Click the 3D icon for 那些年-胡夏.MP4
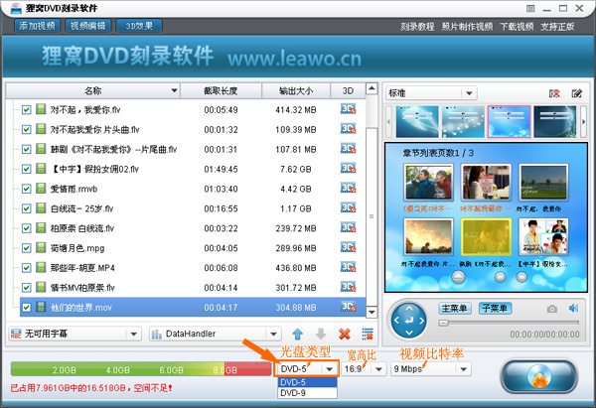The height and width of the screenshot is (408, 596). [x=349, y=267]
